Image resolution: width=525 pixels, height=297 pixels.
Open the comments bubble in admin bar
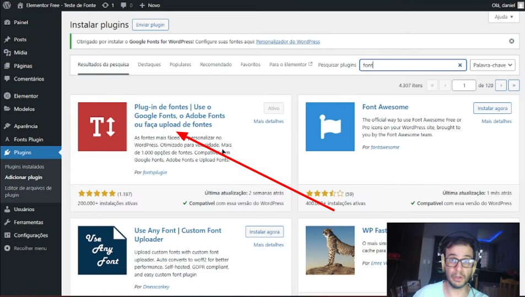[125, 5]
